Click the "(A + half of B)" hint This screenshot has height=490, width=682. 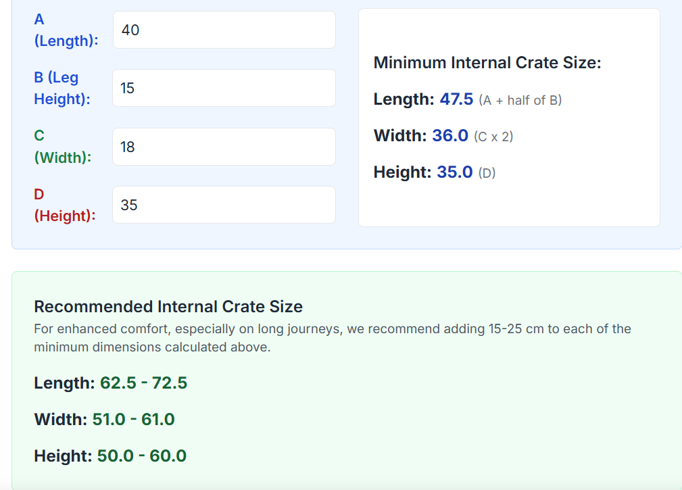(x=520, y=101)
